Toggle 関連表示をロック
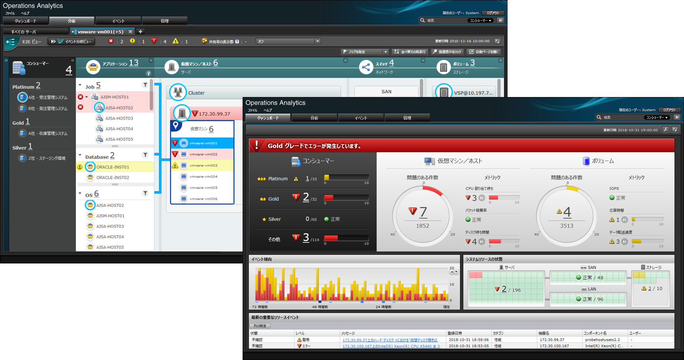 (447, 52)
